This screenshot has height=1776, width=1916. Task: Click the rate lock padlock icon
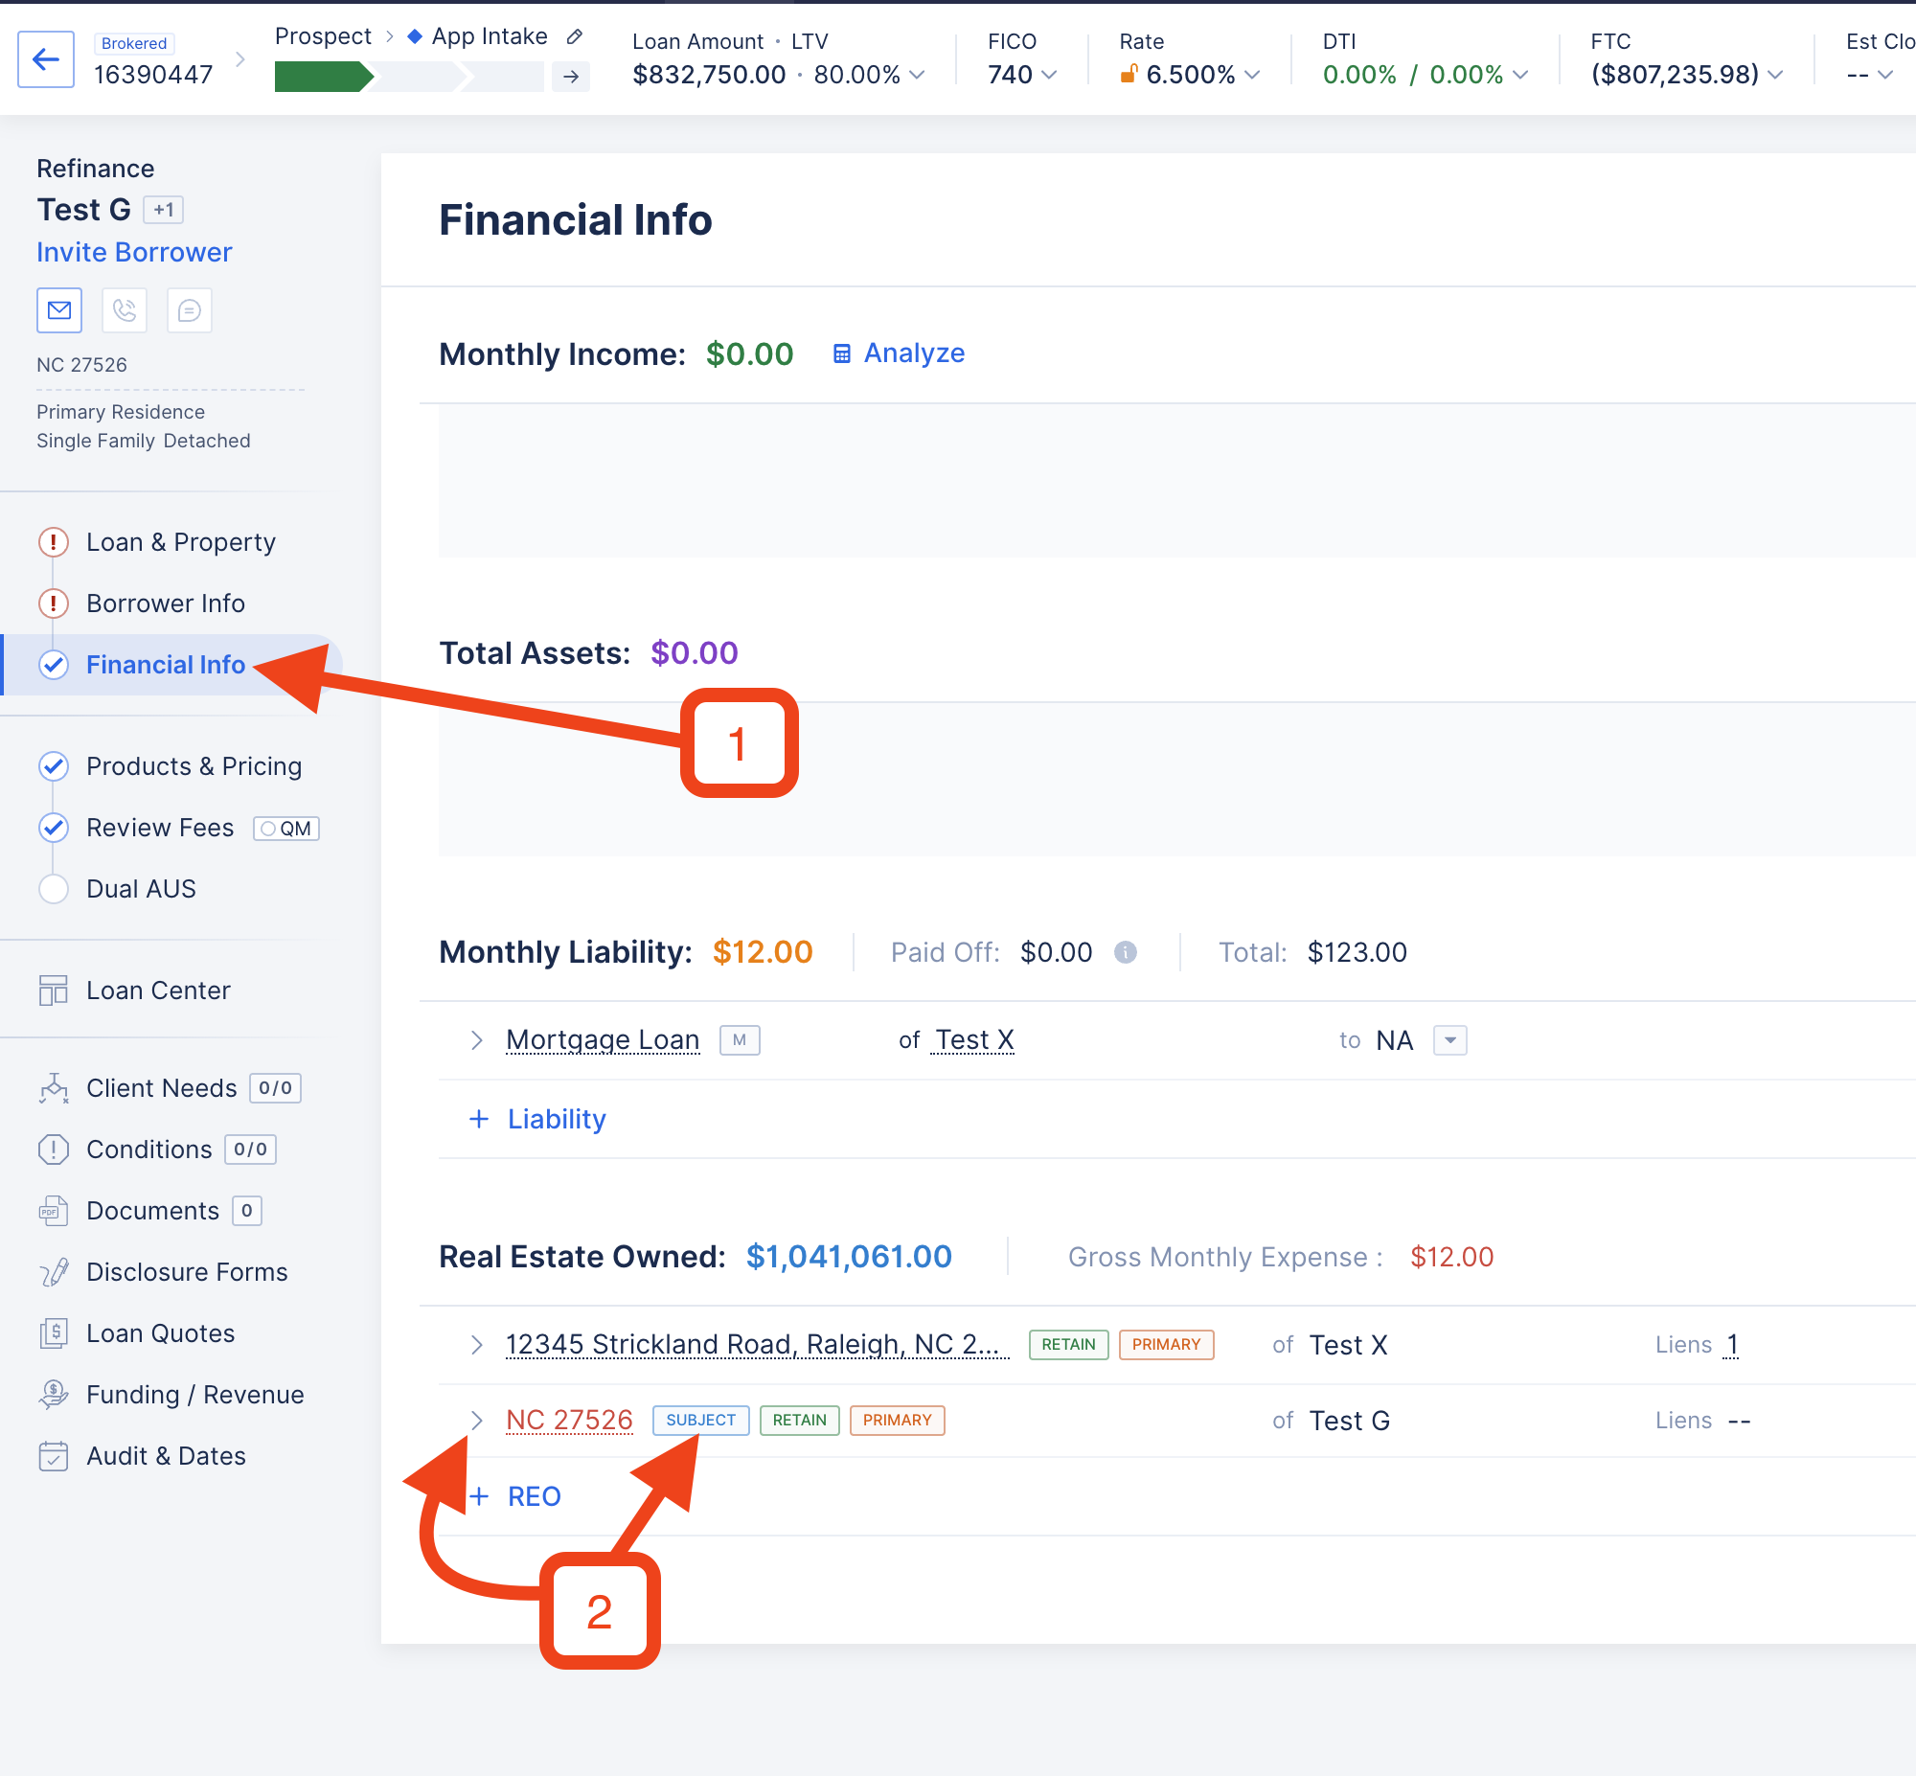(1130, 74)
